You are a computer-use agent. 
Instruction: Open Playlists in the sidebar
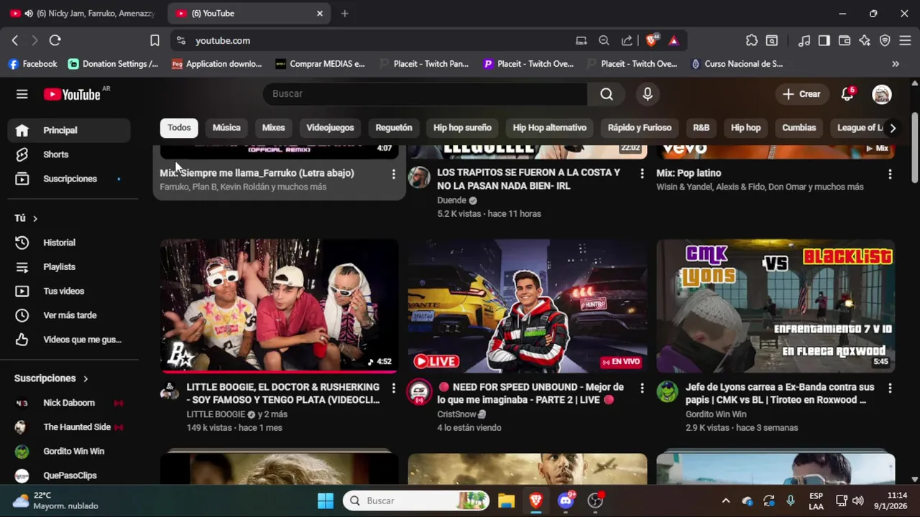[70, 267]
